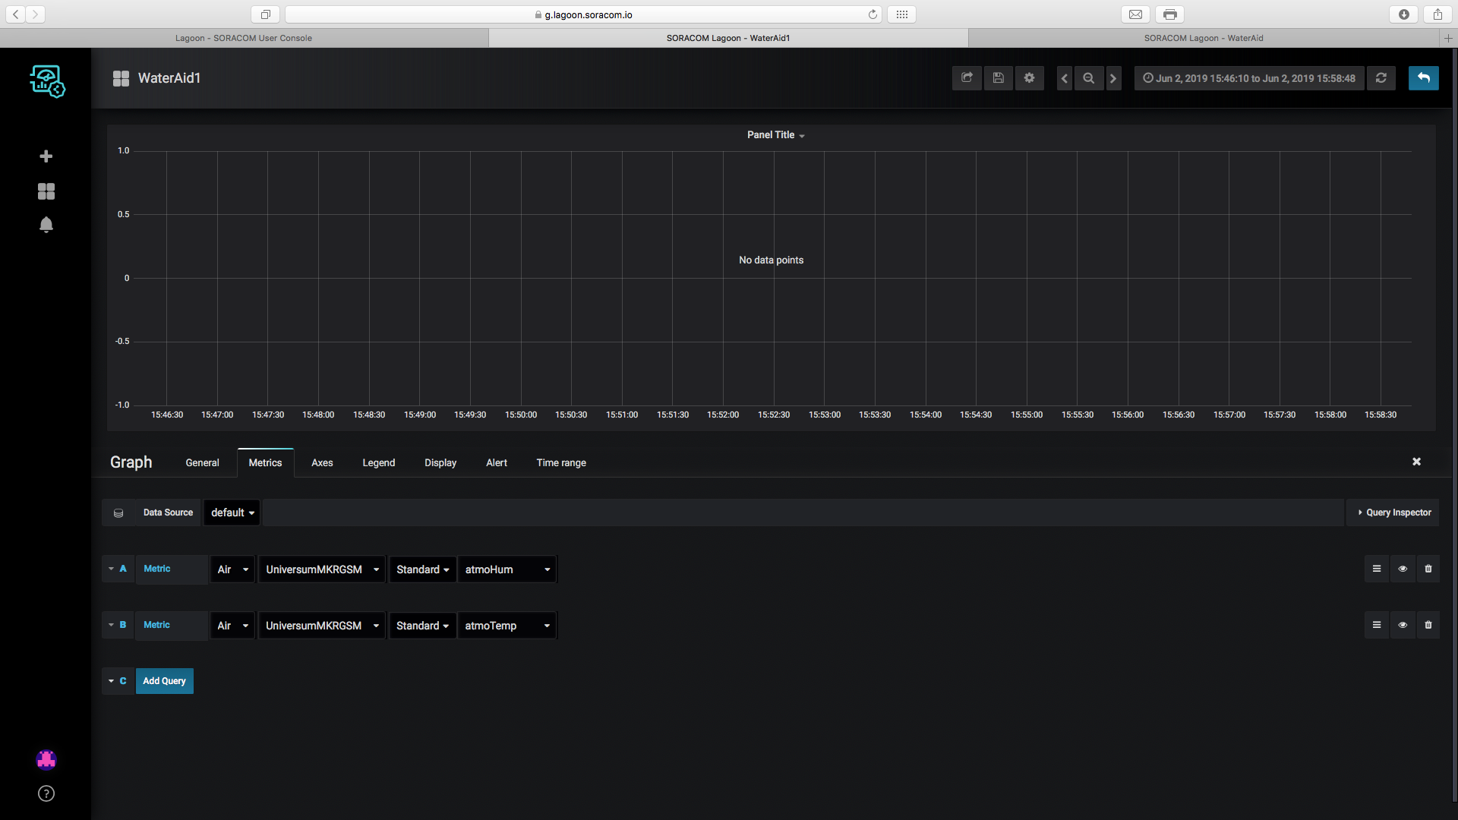The width and height of the screenshot is (1458, 820).
Task: Toggle visibility of query A
Action: click(x=1402, y=569)
